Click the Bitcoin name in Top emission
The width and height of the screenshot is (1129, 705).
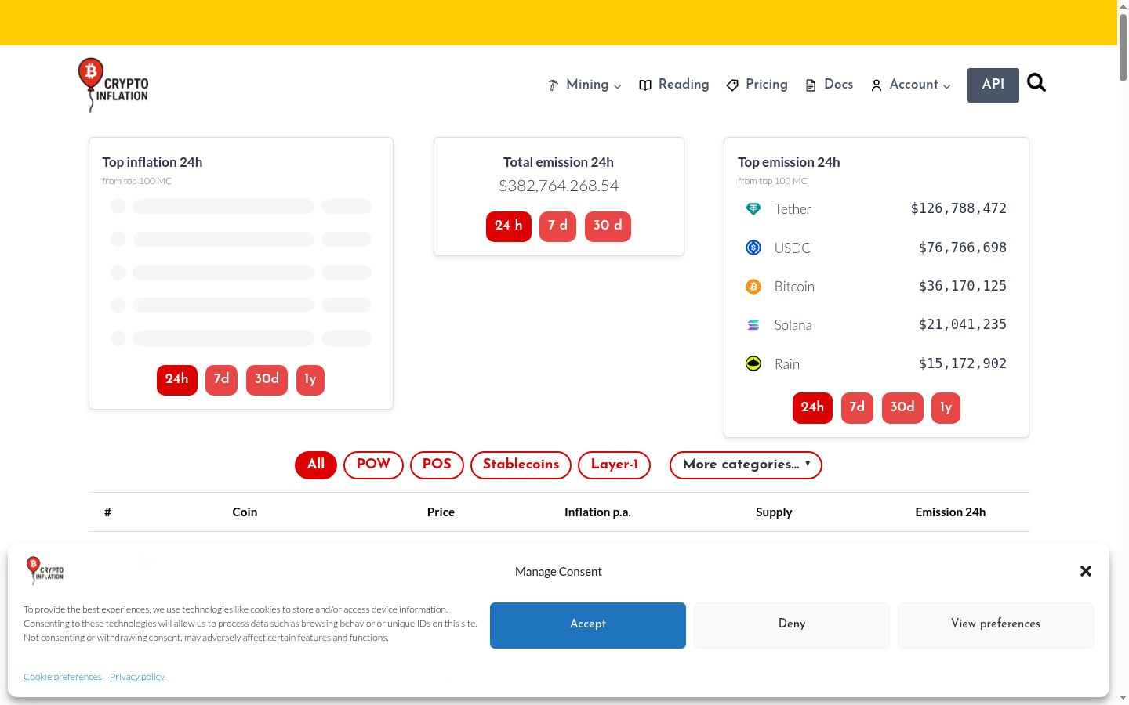click(x=794, y=287)
